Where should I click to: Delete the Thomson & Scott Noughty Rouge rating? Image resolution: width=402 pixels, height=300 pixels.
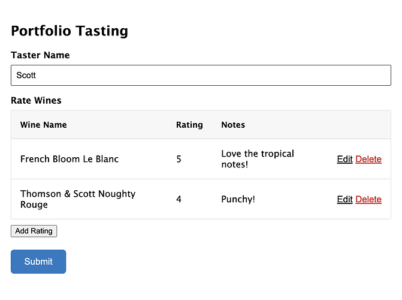tap(368, 199)
